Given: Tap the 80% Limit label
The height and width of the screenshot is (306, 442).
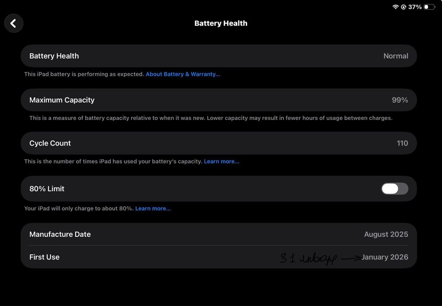Looking at the screenshot, I should click(x=47, y=189).
